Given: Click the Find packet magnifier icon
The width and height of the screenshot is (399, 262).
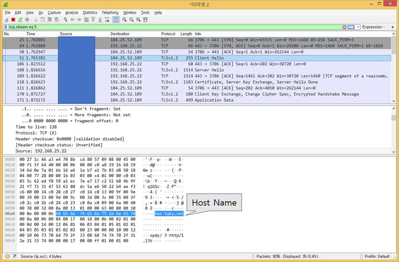Looking at the screenshot, I should point(65,19).
